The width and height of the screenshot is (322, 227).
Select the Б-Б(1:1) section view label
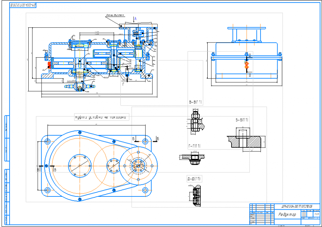click(242, 120)
